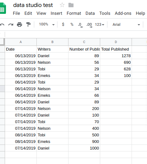Format as currency with dollar icon

click(x=63, y=25)
